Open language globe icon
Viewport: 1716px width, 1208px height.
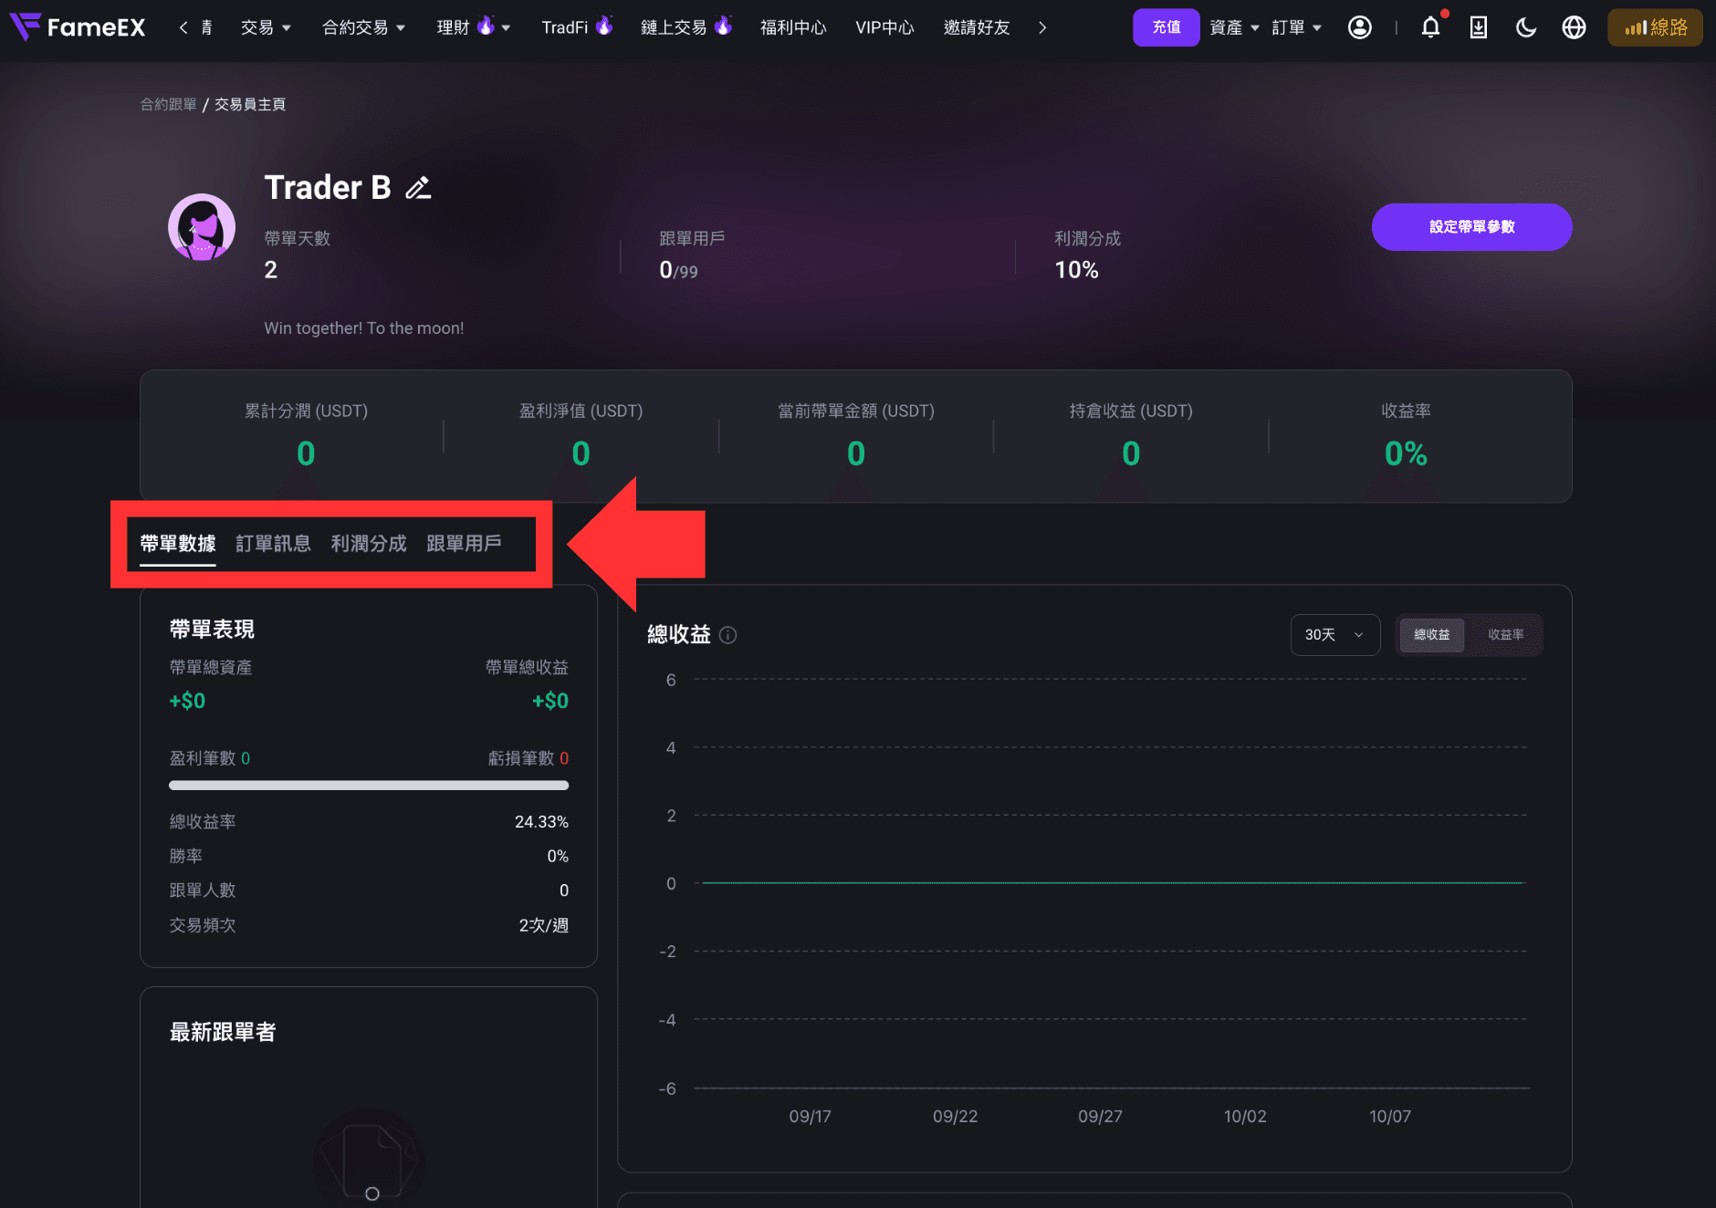pyautogui.click(x=1574, y=27)
